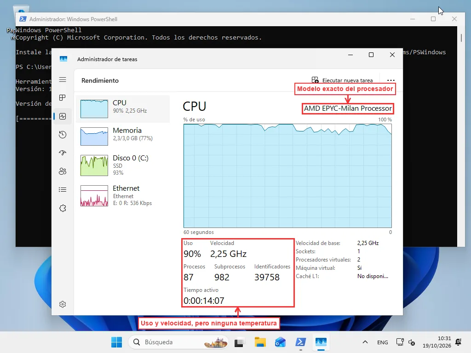Open the Users icon in sidebar
Screen dimensions: 471x353
click(x=63, y=171)
